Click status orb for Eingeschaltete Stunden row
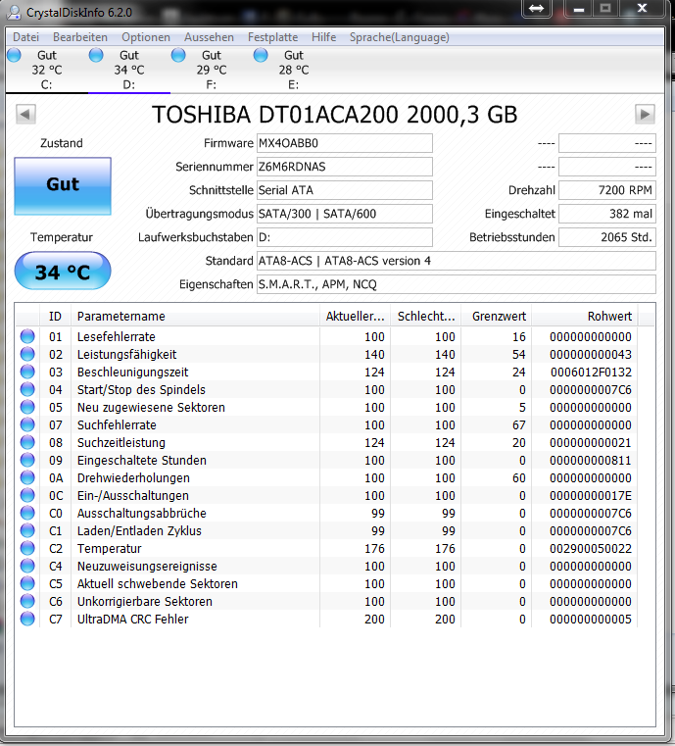Viewport: 675px width, 746px height. (x=27, y=460)
